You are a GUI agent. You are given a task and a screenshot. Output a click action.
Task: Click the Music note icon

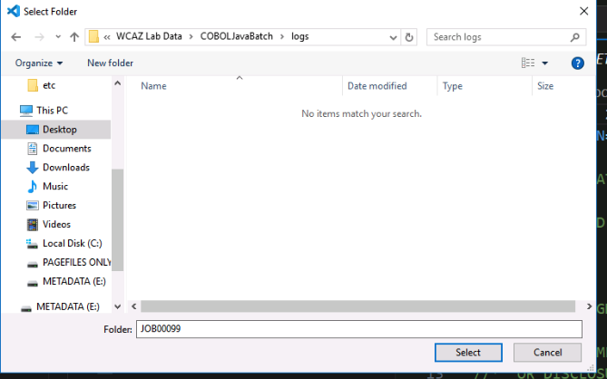click(33, 187)
